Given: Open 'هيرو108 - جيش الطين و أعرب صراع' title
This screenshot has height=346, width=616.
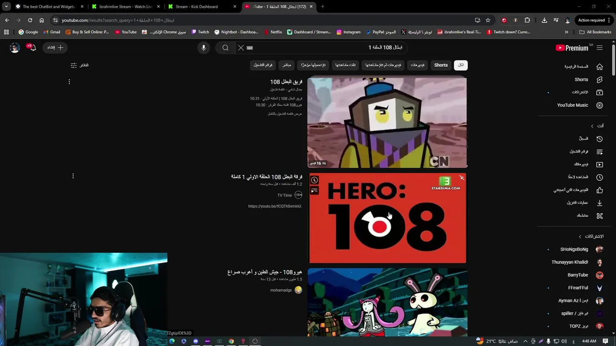Looking at the screenshot, I should (265, 272).
